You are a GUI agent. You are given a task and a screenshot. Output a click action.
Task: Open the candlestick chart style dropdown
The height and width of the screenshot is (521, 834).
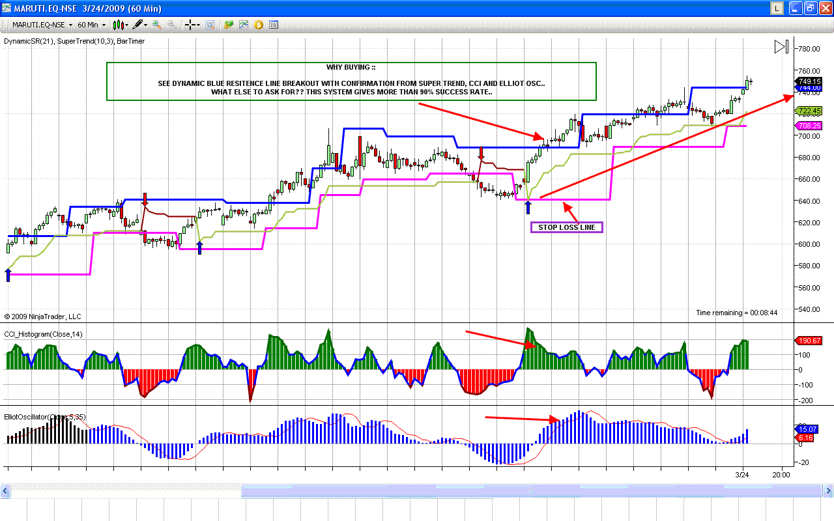(121, 25)
